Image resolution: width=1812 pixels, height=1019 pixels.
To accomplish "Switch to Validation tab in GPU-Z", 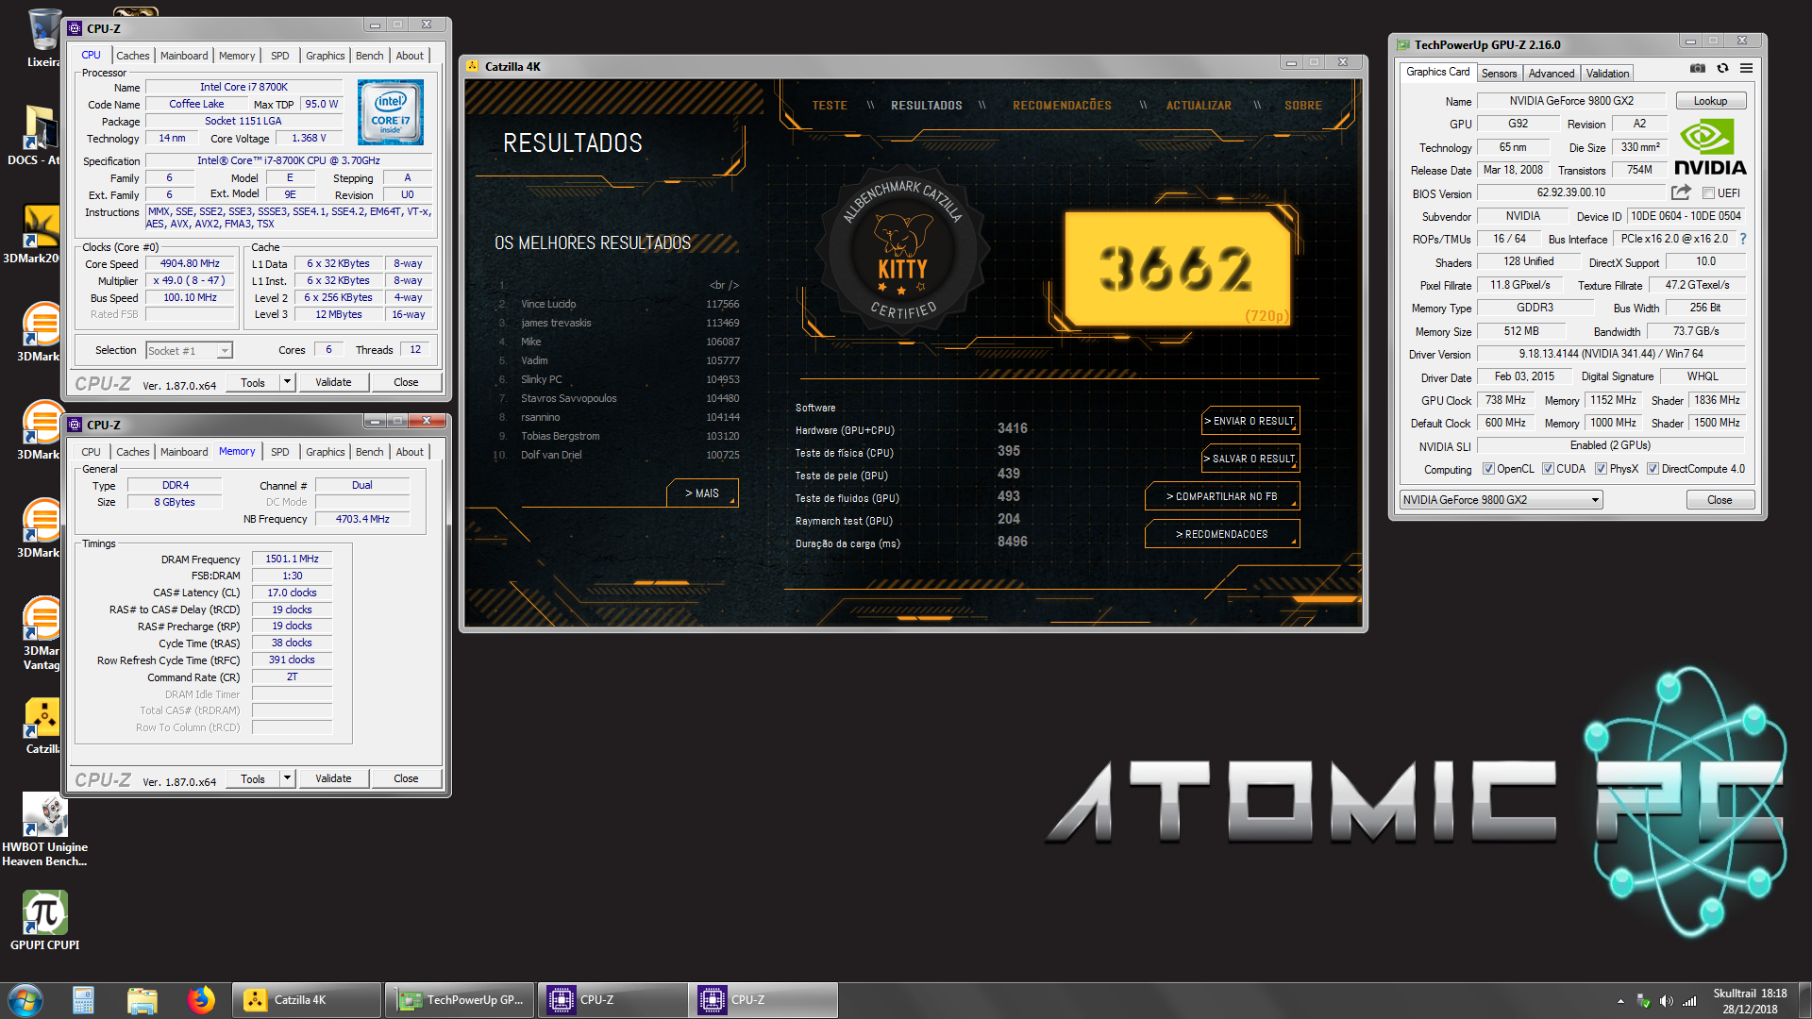I will pos(1607,74).
